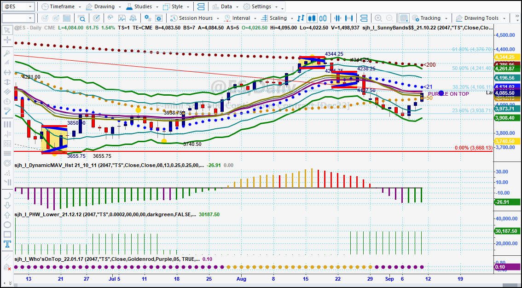522x288 pixels.
Task: Click the PURPLE ON TOP chart label
Action: (x=448, y=94)
